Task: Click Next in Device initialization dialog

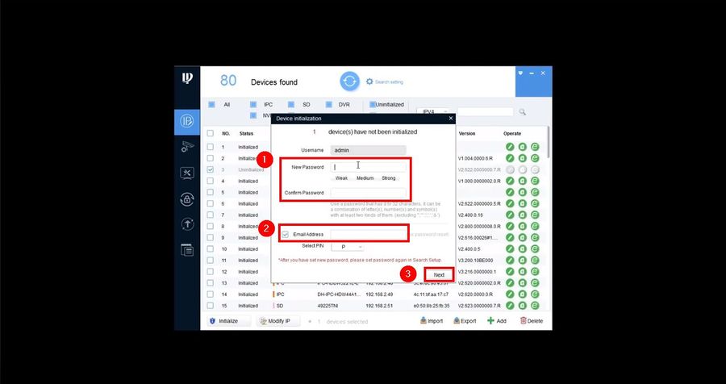Action: [439, 274]
